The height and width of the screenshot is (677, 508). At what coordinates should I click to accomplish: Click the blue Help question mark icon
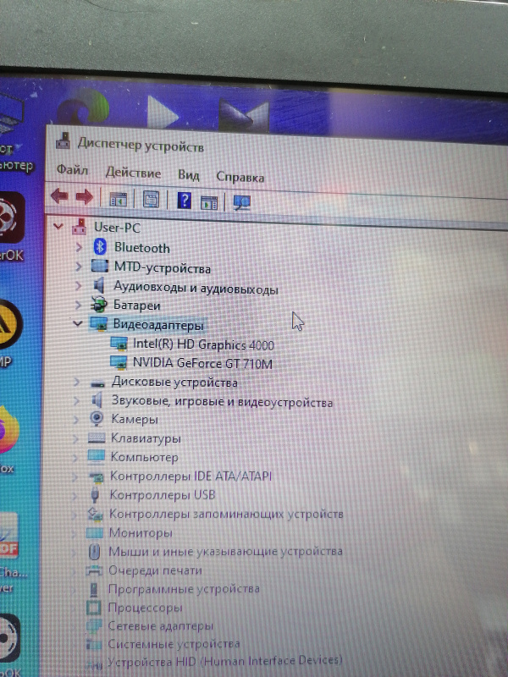click(x=184, y=201)
